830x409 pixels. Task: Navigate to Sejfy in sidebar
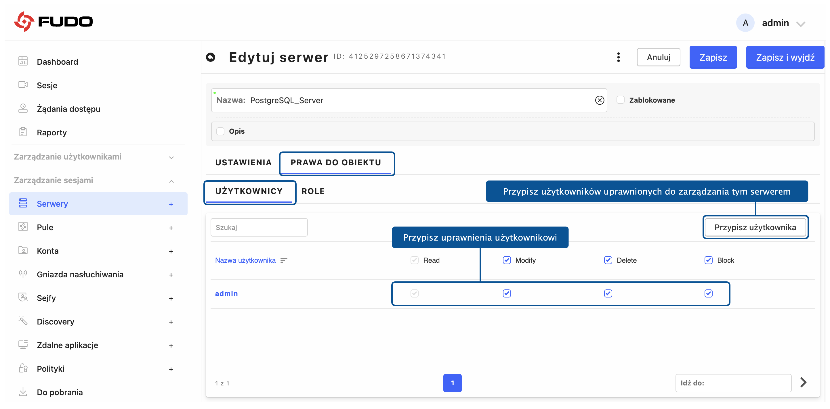[46, 298]
